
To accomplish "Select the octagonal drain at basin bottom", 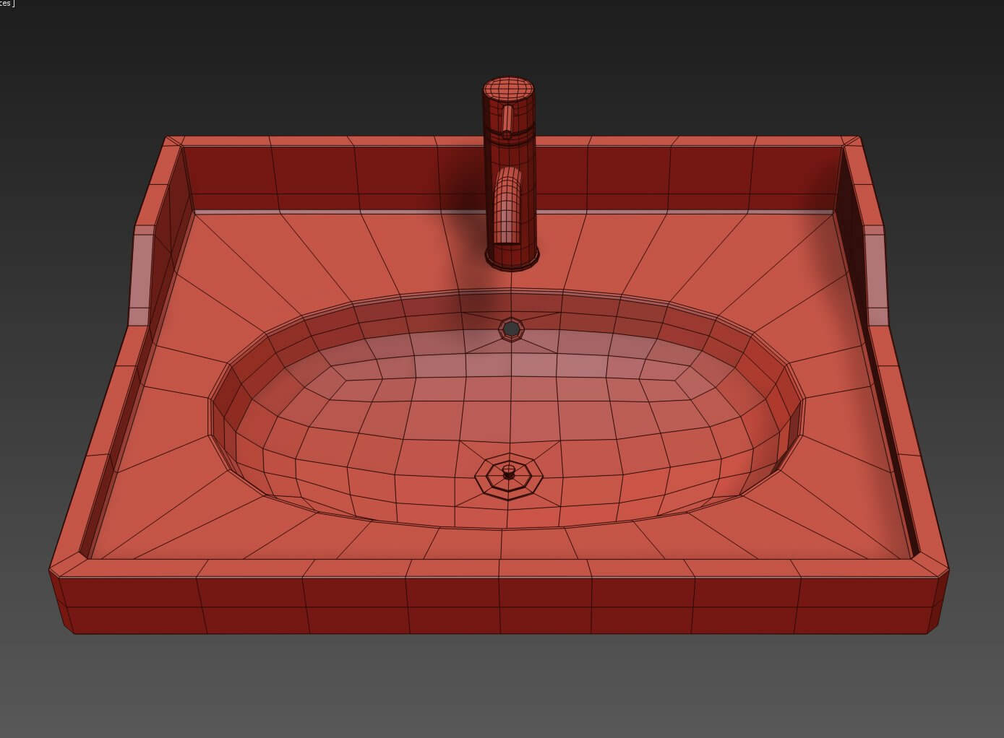I will [508, 474].
